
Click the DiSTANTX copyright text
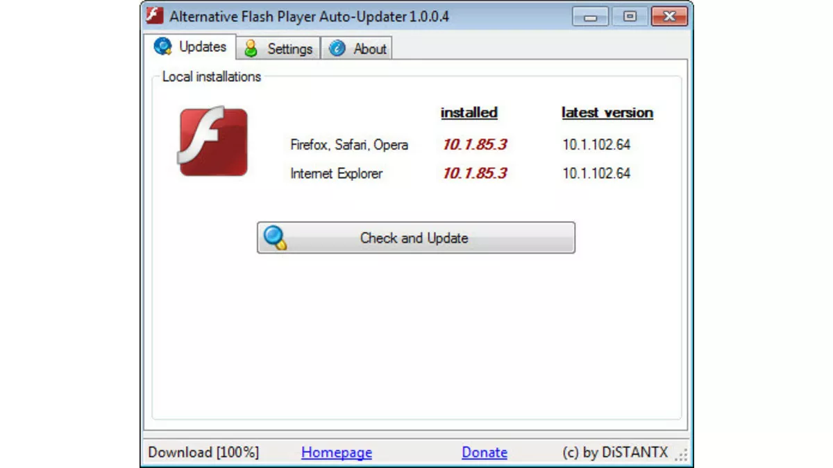(x=614, y=452)
